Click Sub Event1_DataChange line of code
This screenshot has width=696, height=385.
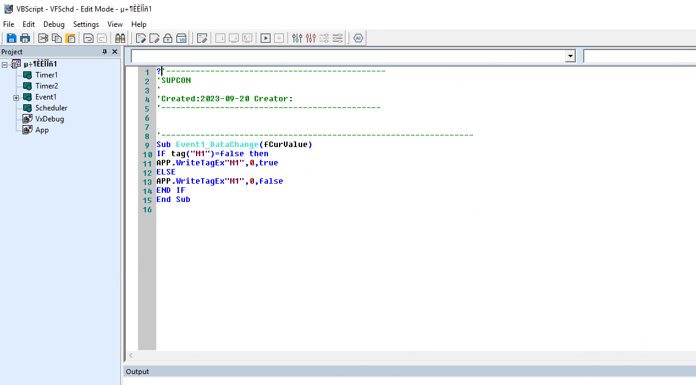tap(234, 145)
